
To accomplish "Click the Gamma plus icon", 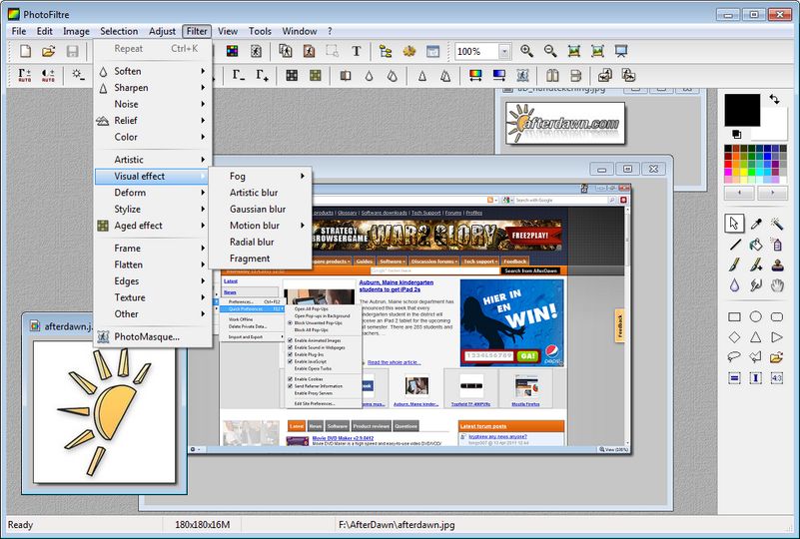I will tap(263, 76).
